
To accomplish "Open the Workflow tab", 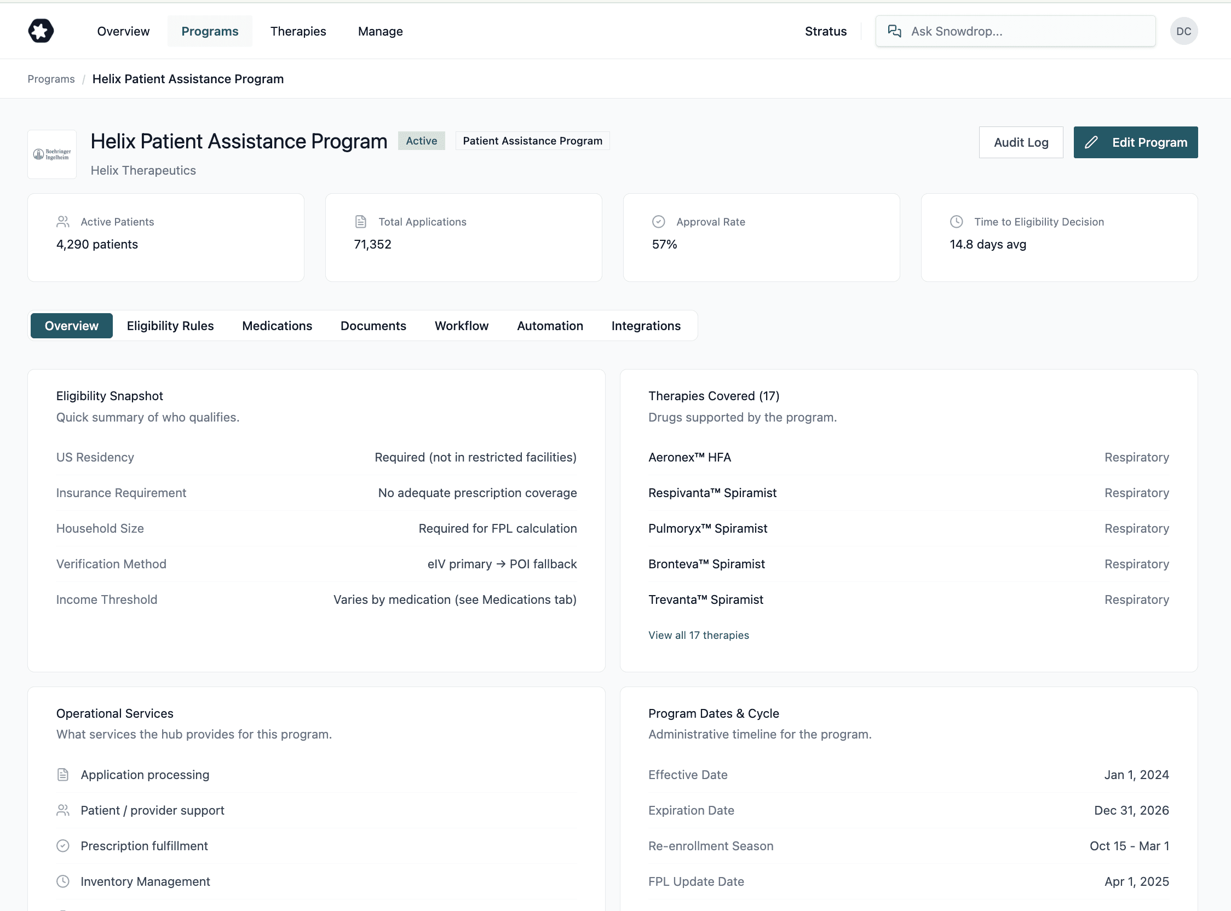I will (x=461, y=325).
